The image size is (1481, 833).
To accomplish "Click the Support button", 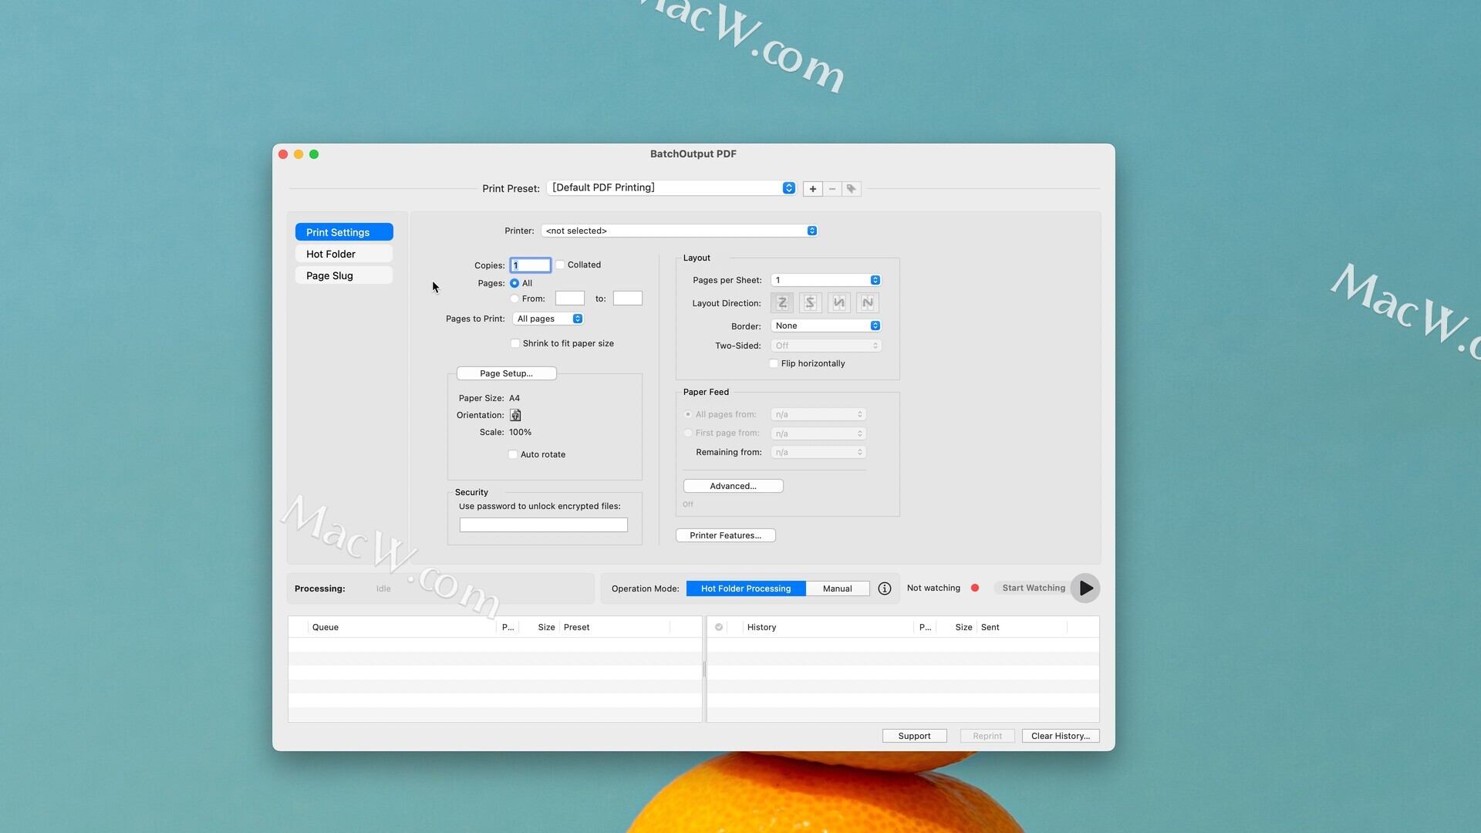I will point(915,736).
